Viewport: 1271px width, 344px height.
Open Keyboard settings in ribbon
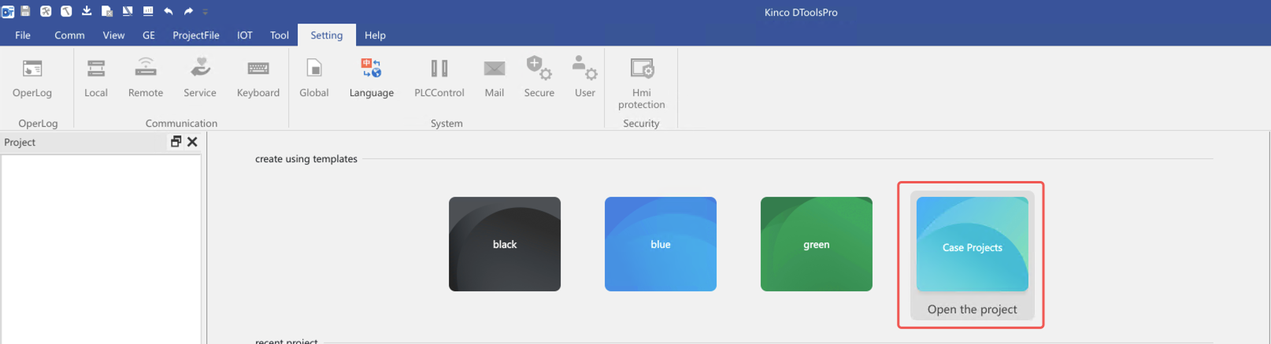[258, 77]
